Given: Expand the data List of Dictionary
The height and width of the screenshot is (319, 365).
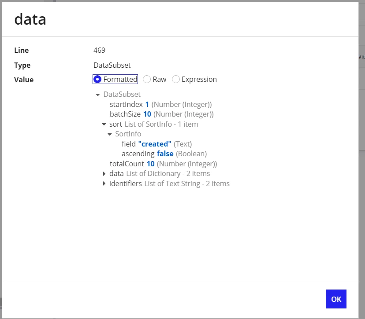Looking at the screenshot, I should click(x=104, y=173).
